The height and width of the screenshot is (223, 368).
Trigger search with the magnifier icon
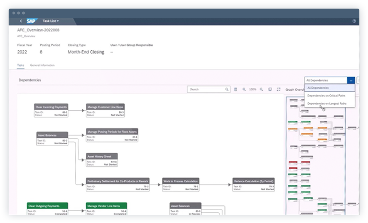227,89
